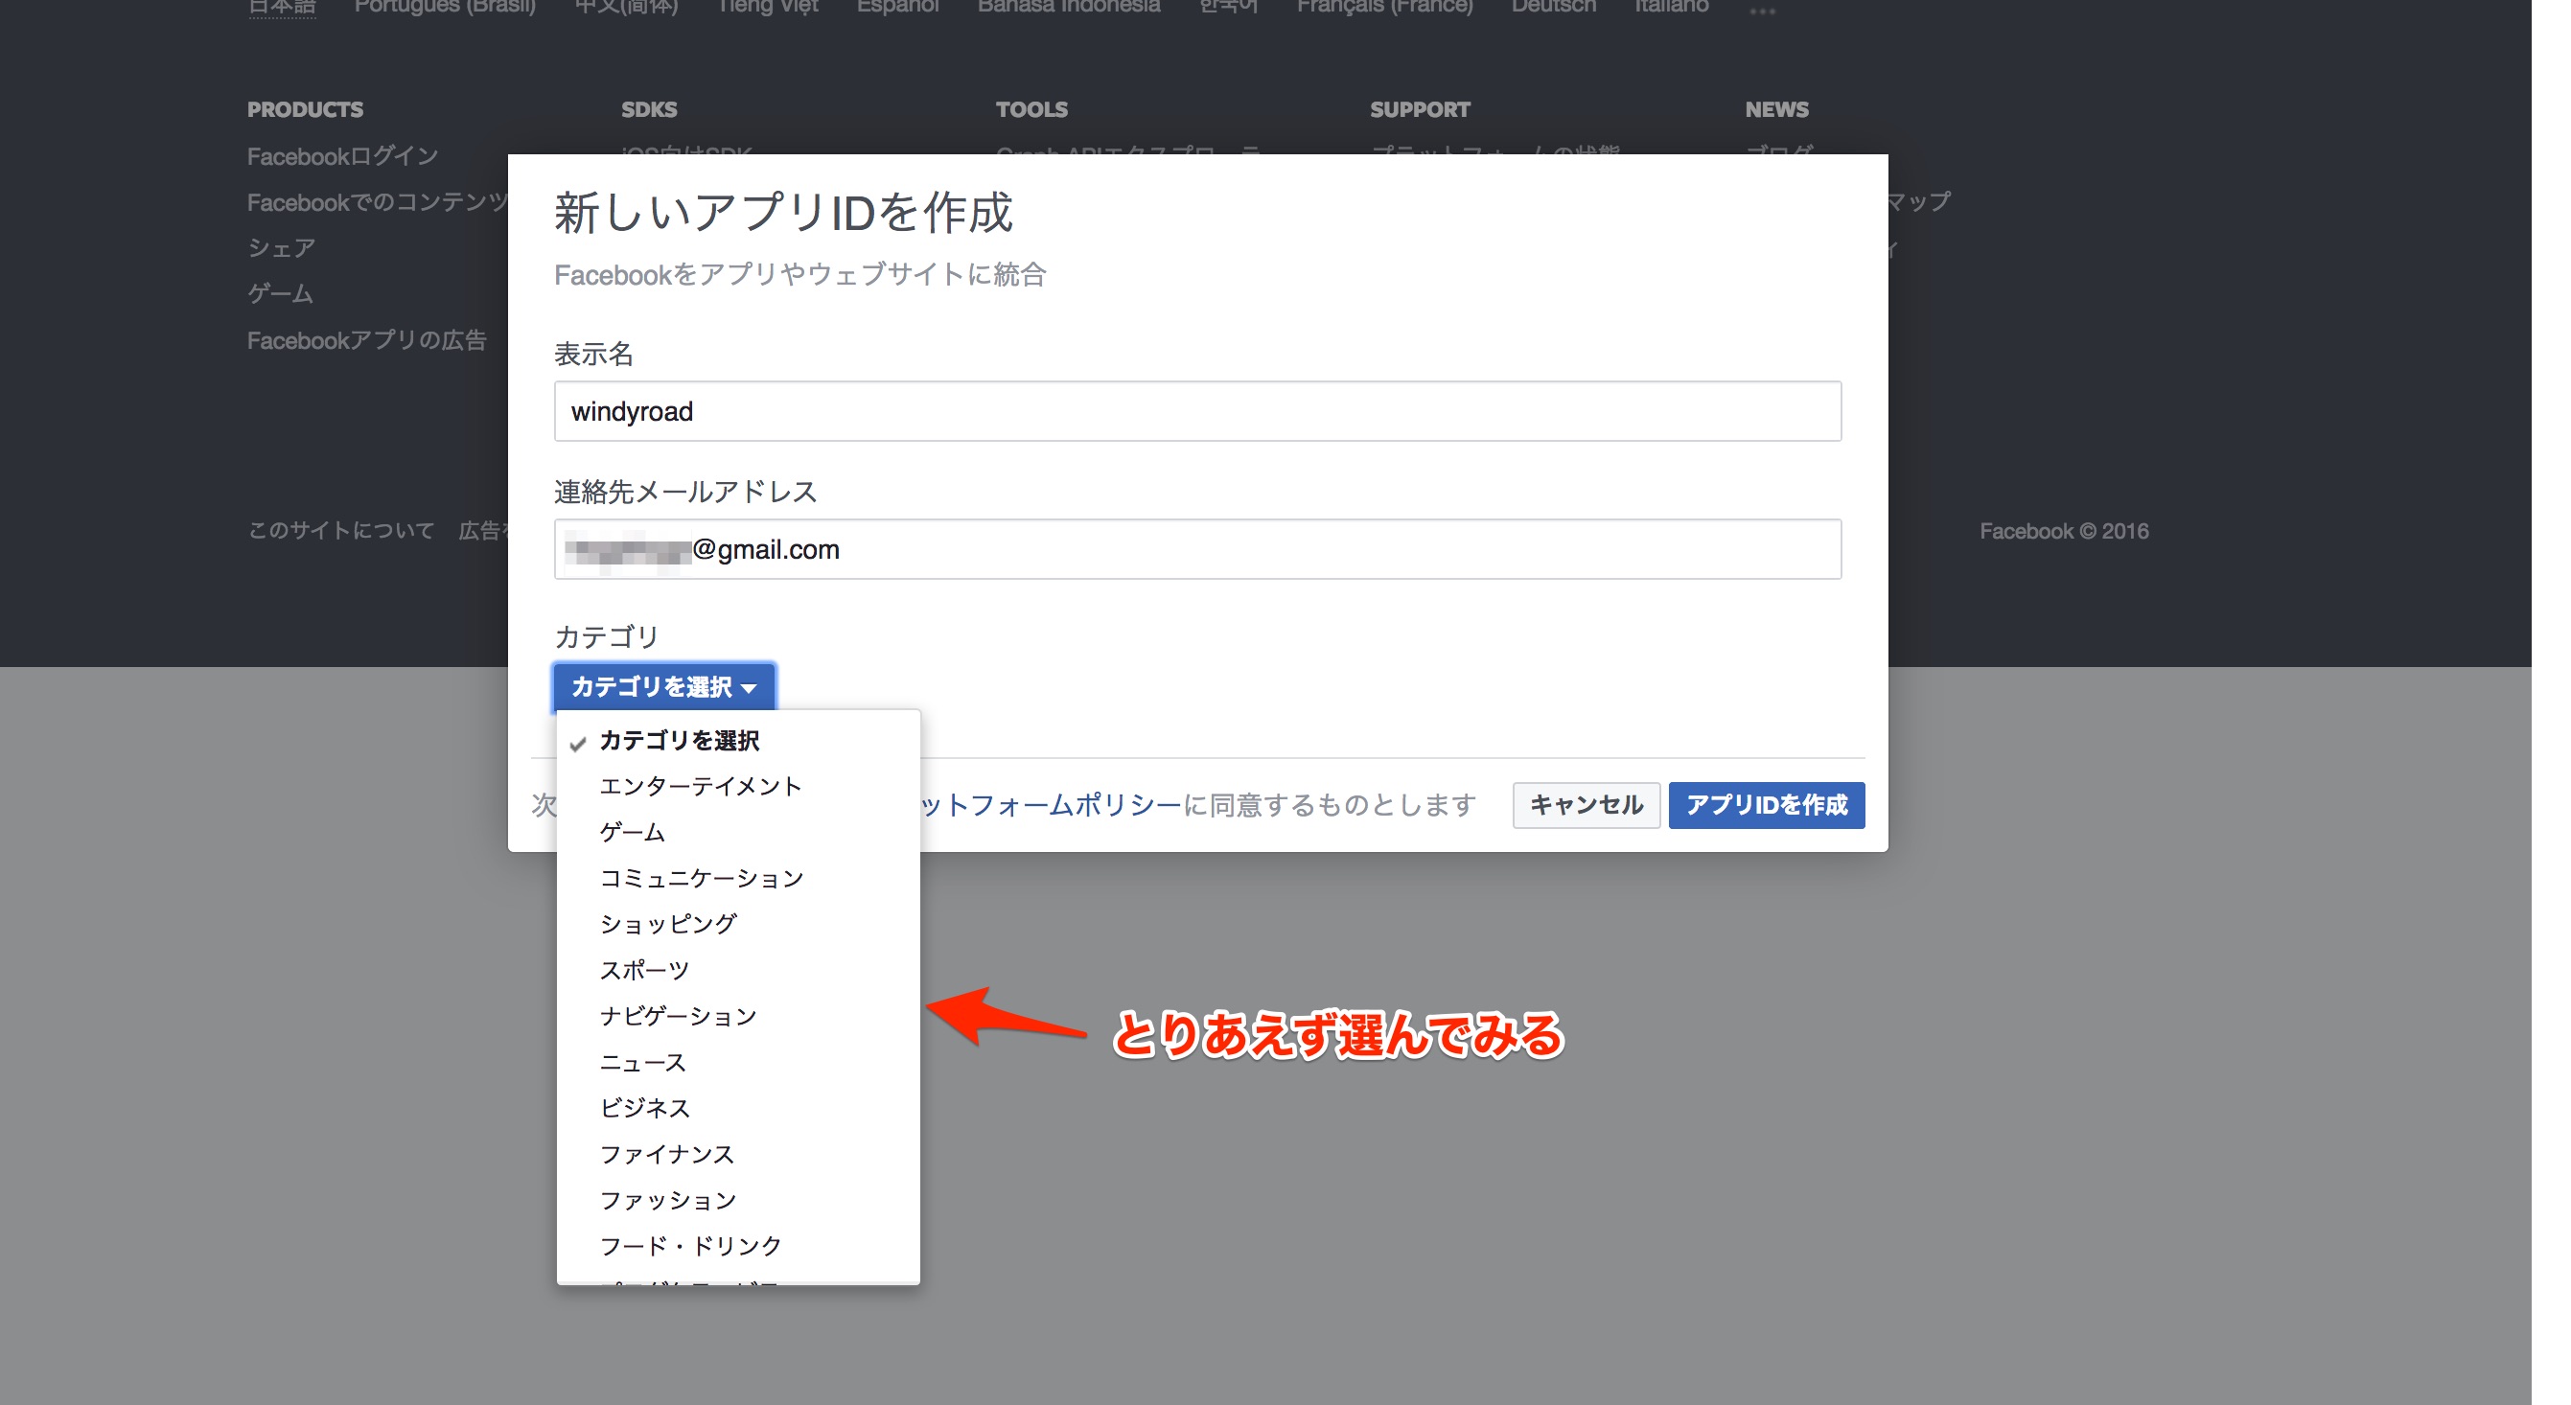
Task: Switch language to Deutsch
Action: tap(1553, 6)
